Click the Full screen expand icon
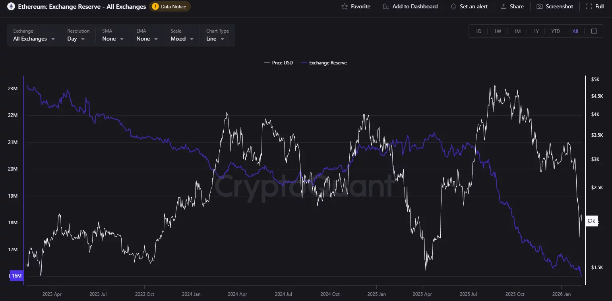 (589, 6)
